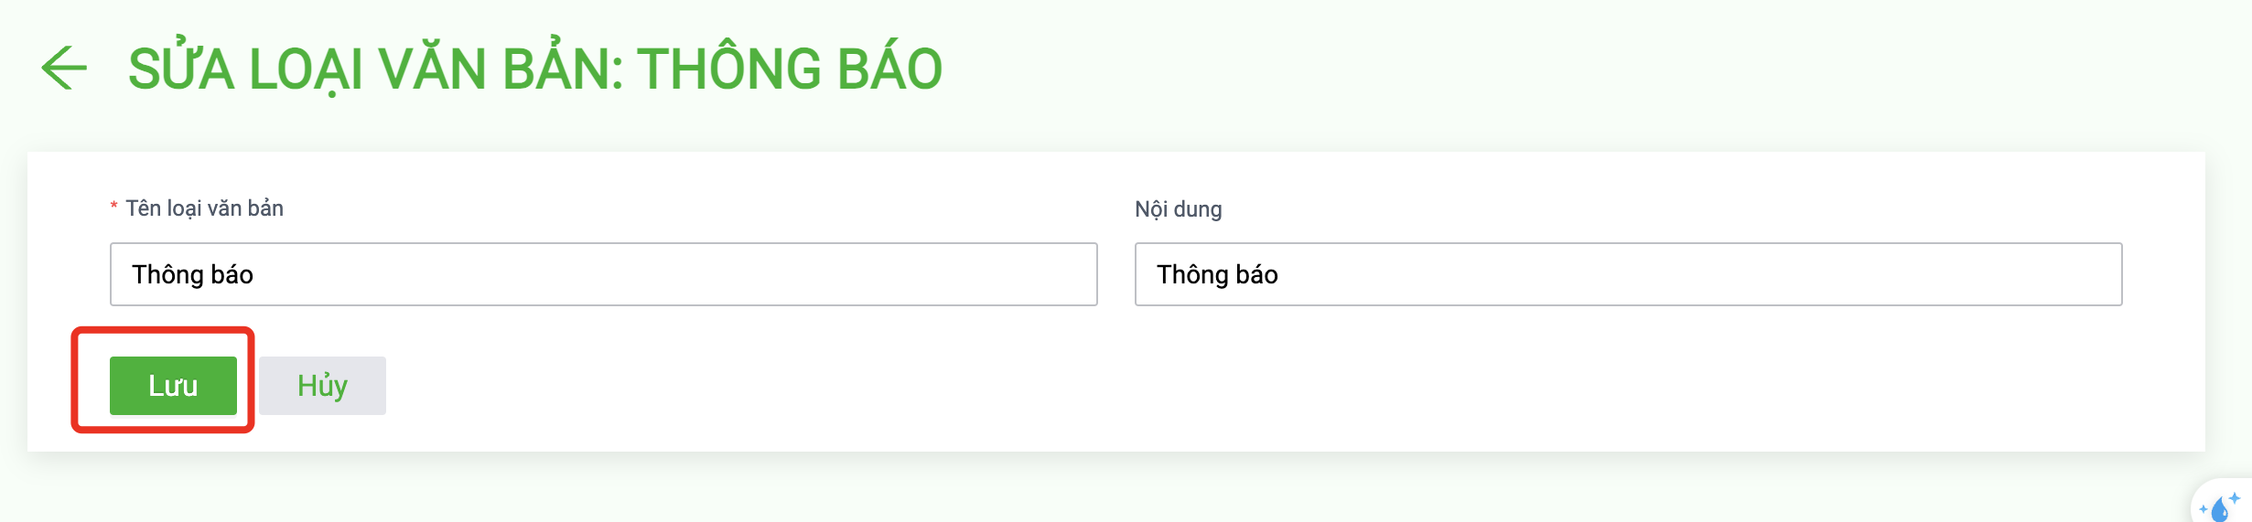
Task: Click the word báo in Nội dung box
Action: 1256,274
